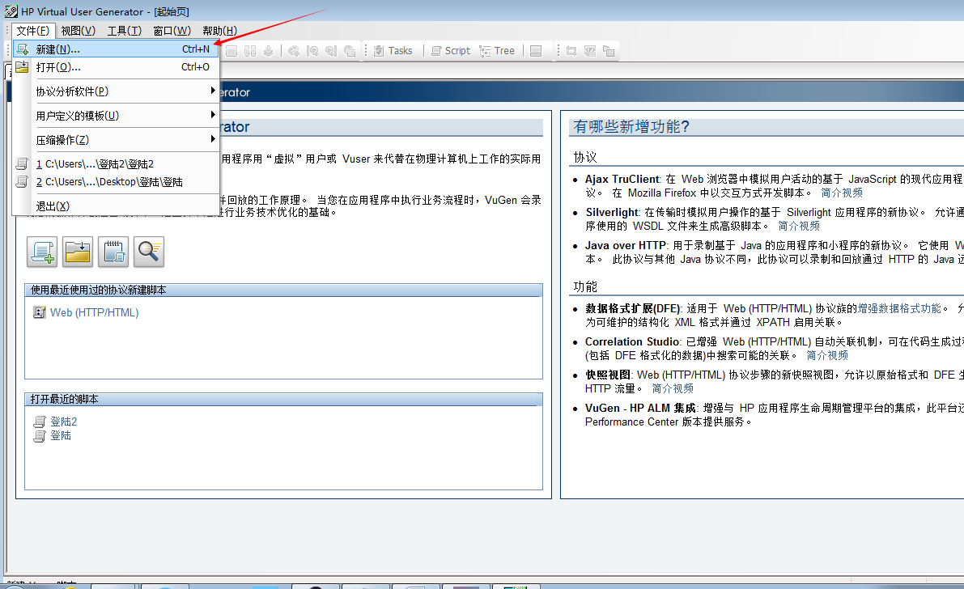The height and width of the screenshot is (589, 964).
Task: Expand the 协议分析软件(P) submenu
Action: click(x=116, y=91)
